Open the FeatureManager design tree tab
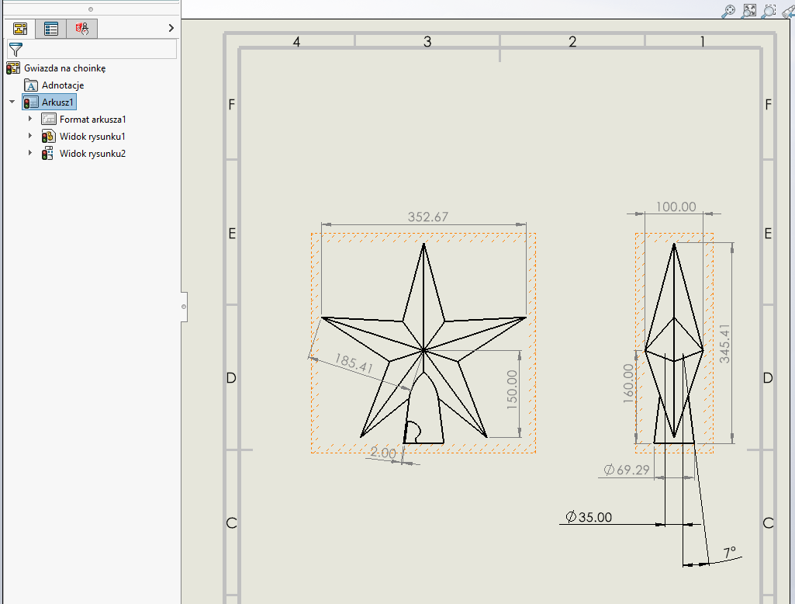Image resolution: width=795 pixels, height=604 pixels. click(20, 29)
